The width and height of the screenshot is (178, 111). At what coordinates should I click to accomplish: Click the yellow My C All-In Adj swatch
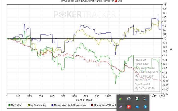point(29,105)
